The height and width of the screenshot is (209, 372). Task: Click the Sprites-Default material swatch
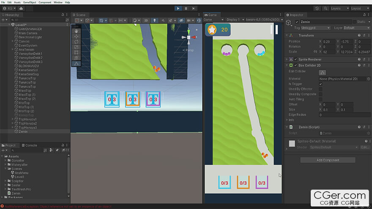pos(292,144)
